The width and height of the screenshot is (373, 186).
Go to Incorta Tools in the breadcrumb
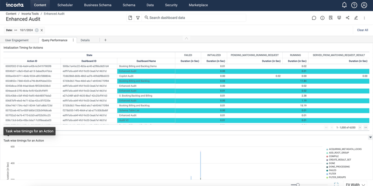(30, 14)
